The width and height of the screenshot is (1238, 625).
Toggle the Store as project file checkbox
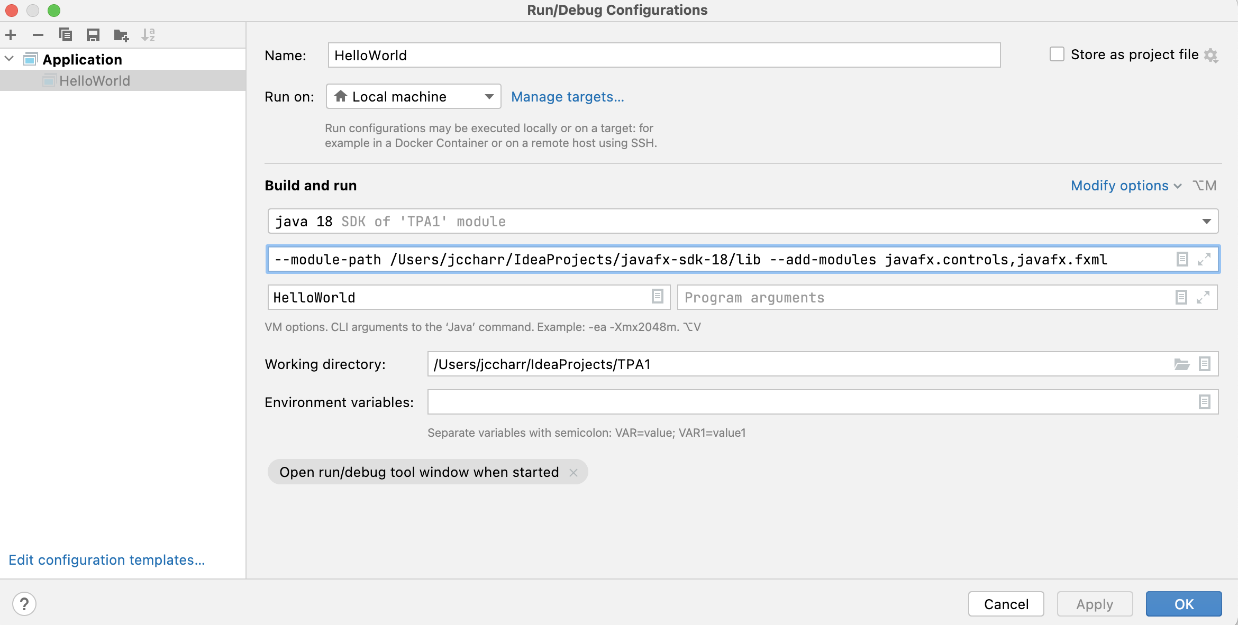(1055, 55)
